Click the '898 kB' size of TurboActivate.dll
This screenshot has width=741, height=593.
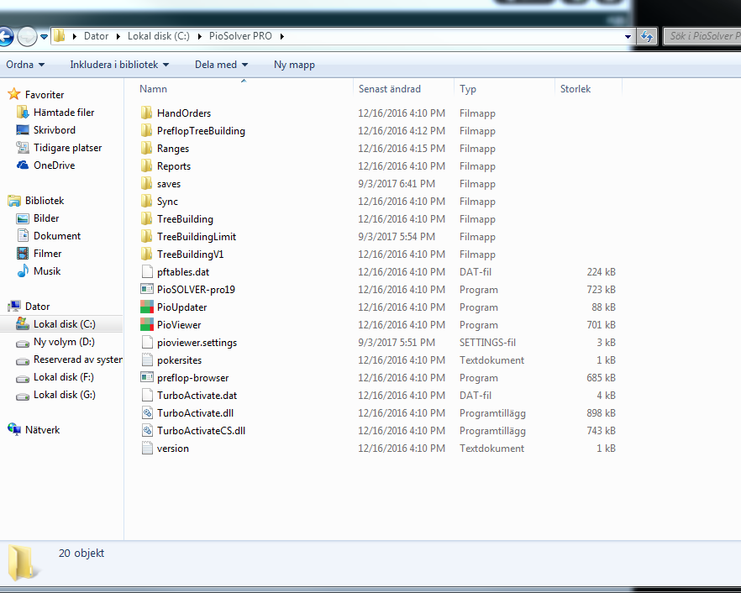pyautogui.click(x=601, y=413)
